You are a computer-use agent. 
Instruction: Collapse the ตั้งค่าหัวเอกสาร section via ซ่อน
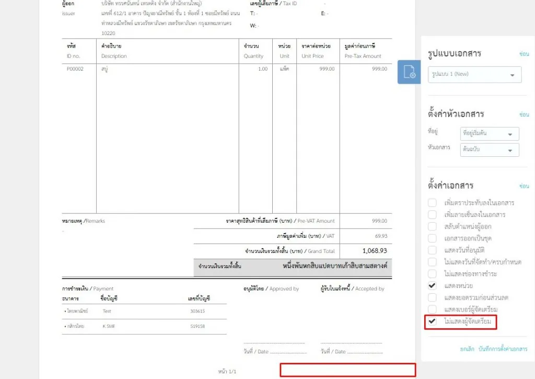coord(525,114)
